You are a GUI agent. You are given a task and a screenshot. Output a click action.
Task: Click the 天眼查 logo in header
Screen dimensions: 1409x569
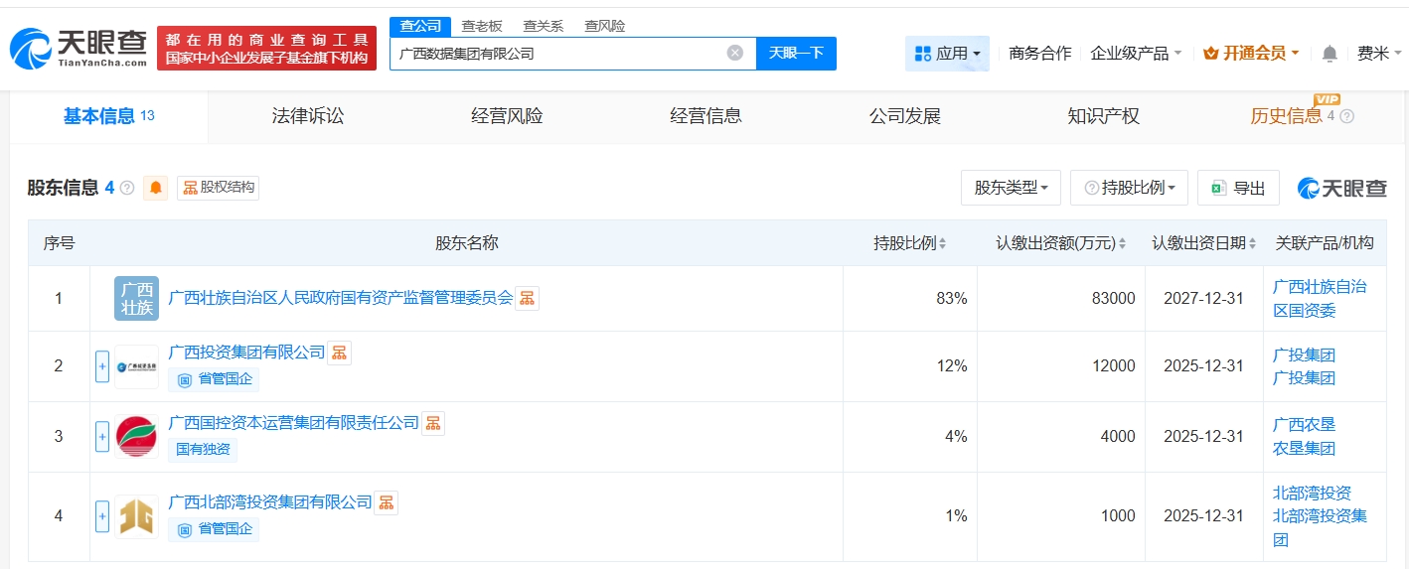tap(79, 48)
